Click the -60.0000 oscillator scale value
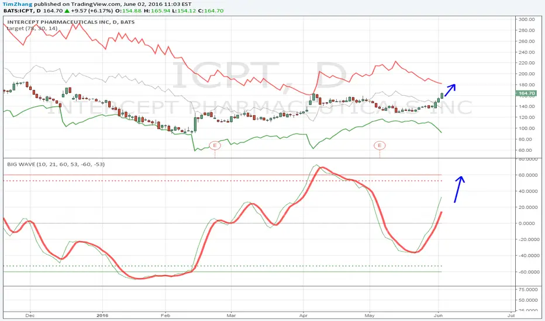The height and width of the screenshot is (321, 545). pyautogui.click(x=527, y=272)
